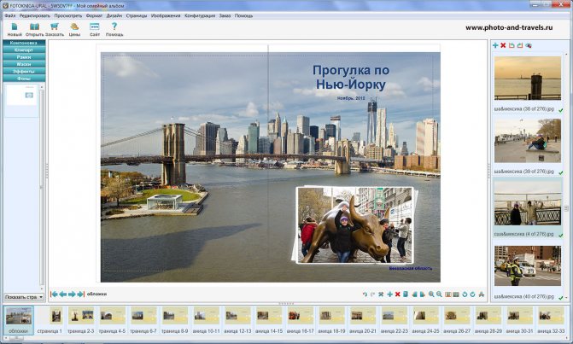Click the Сайт toolbar icon
The height and width of the screenshot is (344, 573).
tap(94, 26)
